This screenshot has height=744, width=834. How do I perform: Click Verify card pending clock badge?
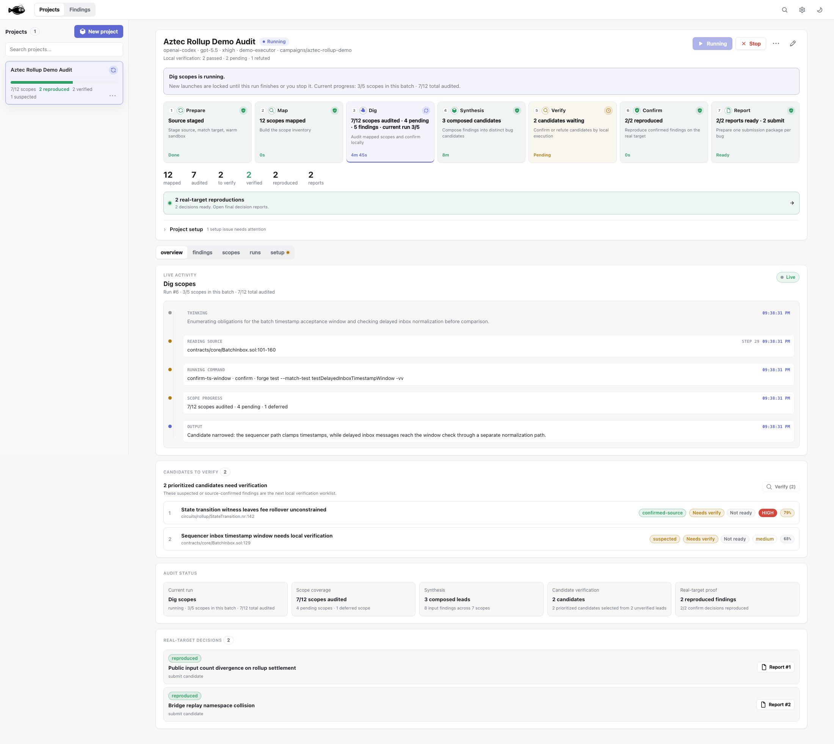click(x=608, y=110)
